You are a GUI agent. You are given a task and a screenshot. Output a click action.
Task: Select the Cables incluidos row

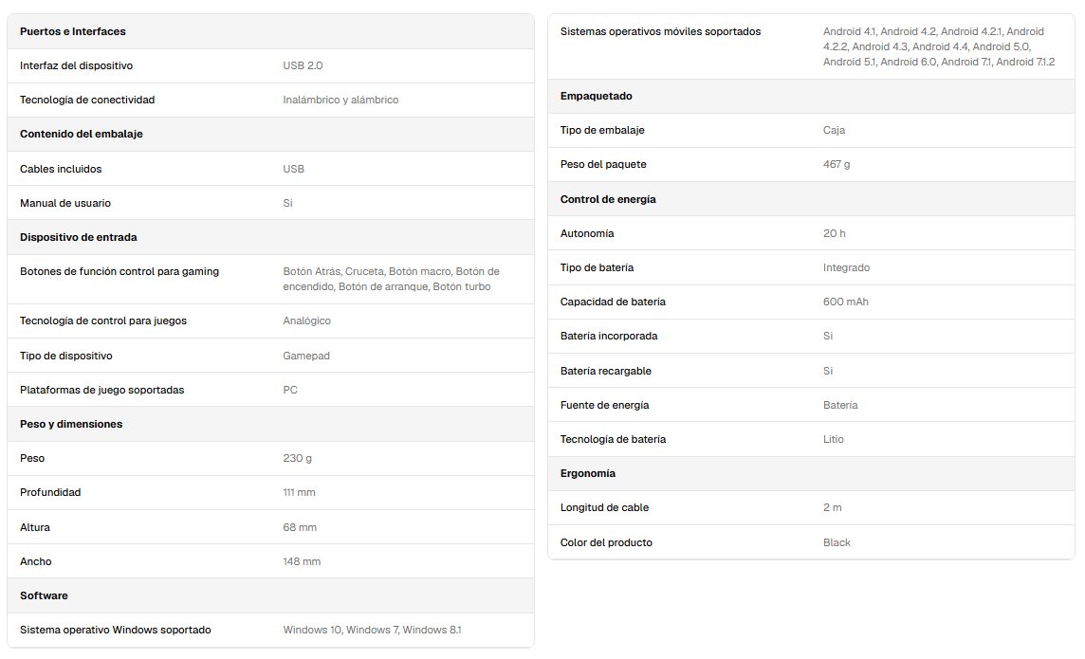click(270, 169)
